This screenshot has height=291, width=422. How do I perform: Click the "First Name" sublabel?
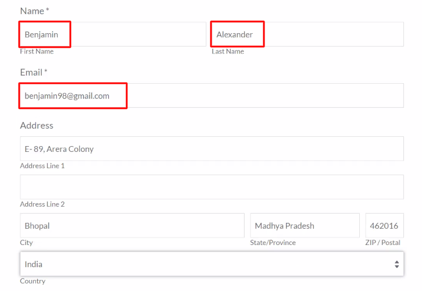pyautogui.click(x=37, y=51)
